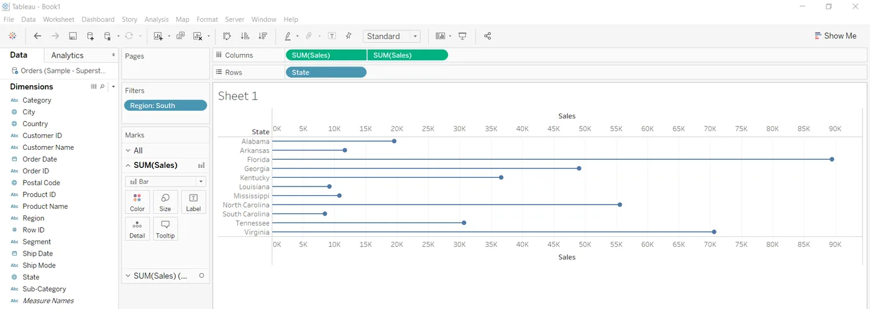Click the Label marks button
Image resolution: width=870 pixels, height=309 pixels.
click(x=193, y=202)
